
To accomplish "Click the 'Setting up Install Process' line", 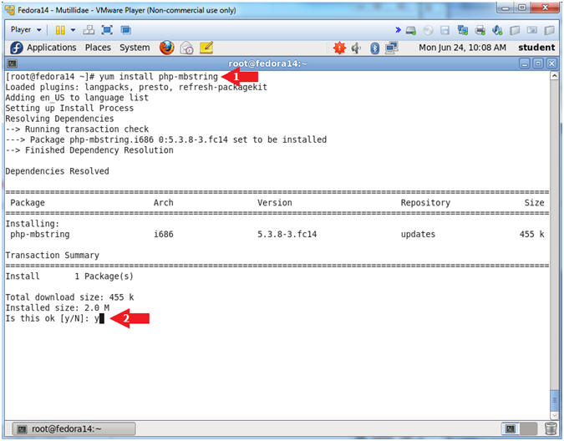I will 69,109.
